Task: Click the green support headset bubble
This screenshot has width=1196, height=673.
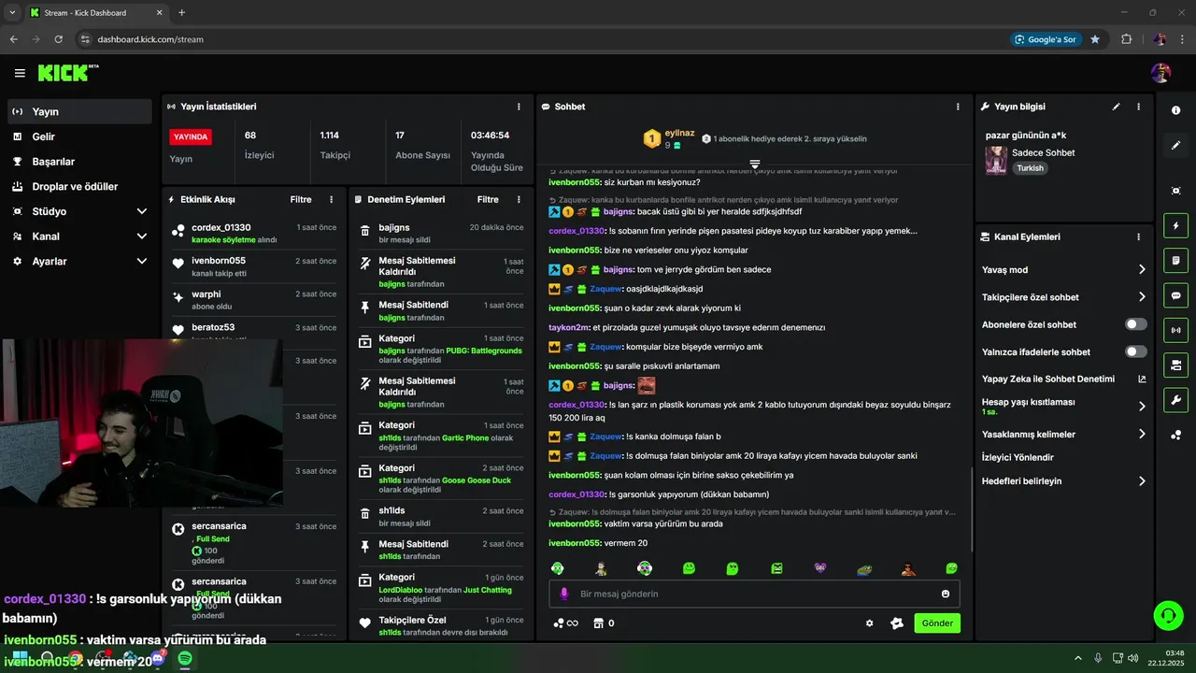Action: click(x=1168, y=615)
